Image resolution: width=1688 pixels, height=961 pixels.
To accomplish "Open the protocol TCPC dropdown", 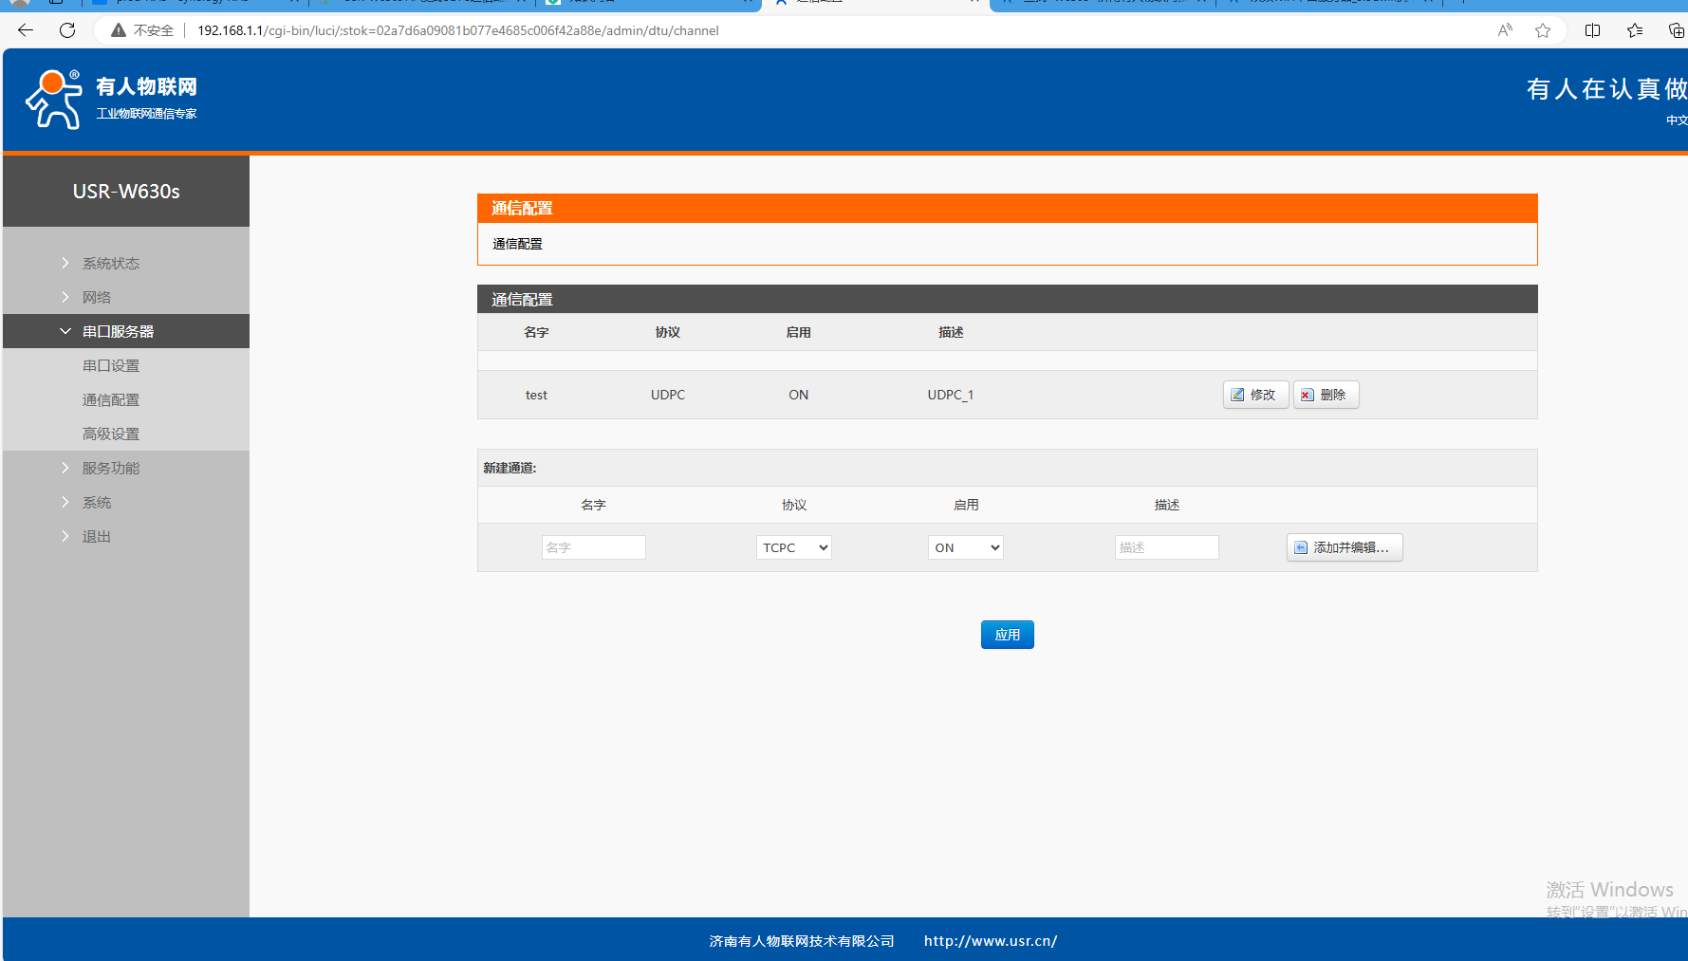I will [794, 547].
